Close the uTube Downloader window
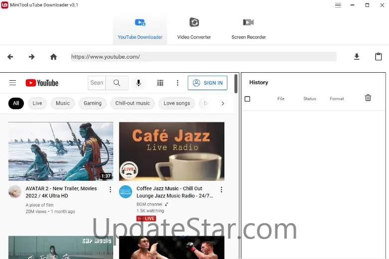The height and width of the screenshot is (259, 389). (382, 5)
